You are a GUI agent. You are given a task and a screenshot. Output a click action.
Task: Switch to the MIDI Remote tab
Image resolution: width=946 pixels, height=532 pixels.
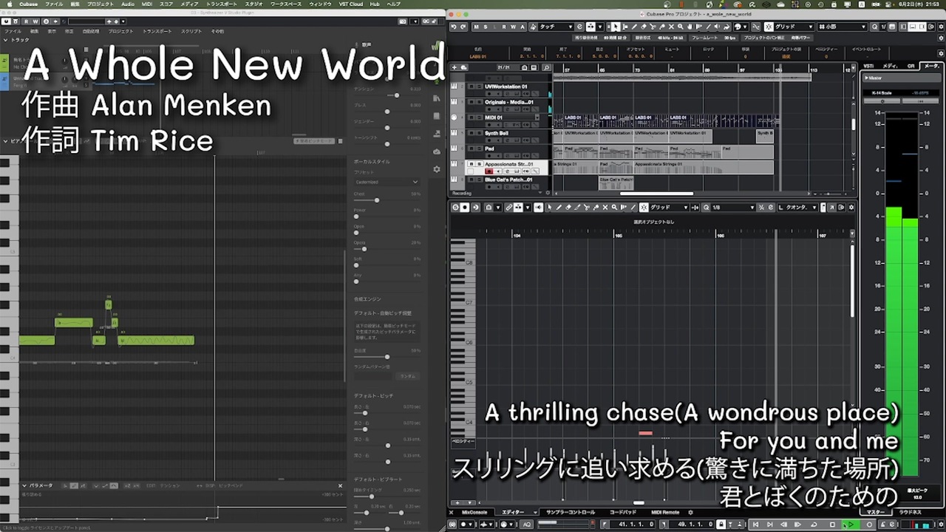point(665,512)
